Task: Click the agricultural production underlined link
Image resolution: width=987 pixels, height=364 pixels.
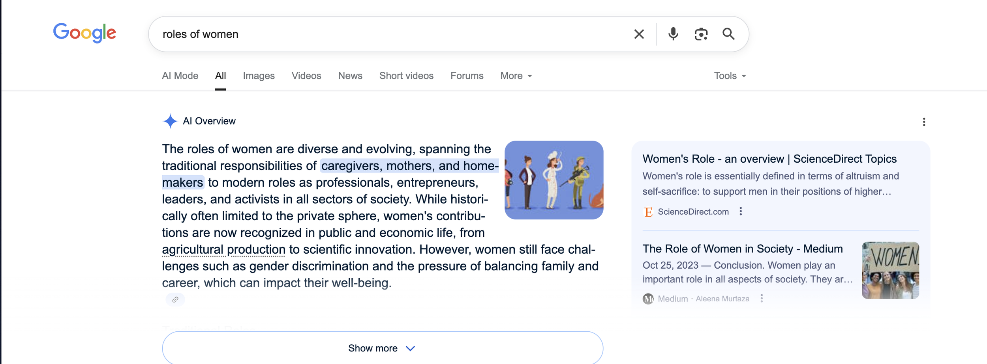Action: tap(223, 249)
